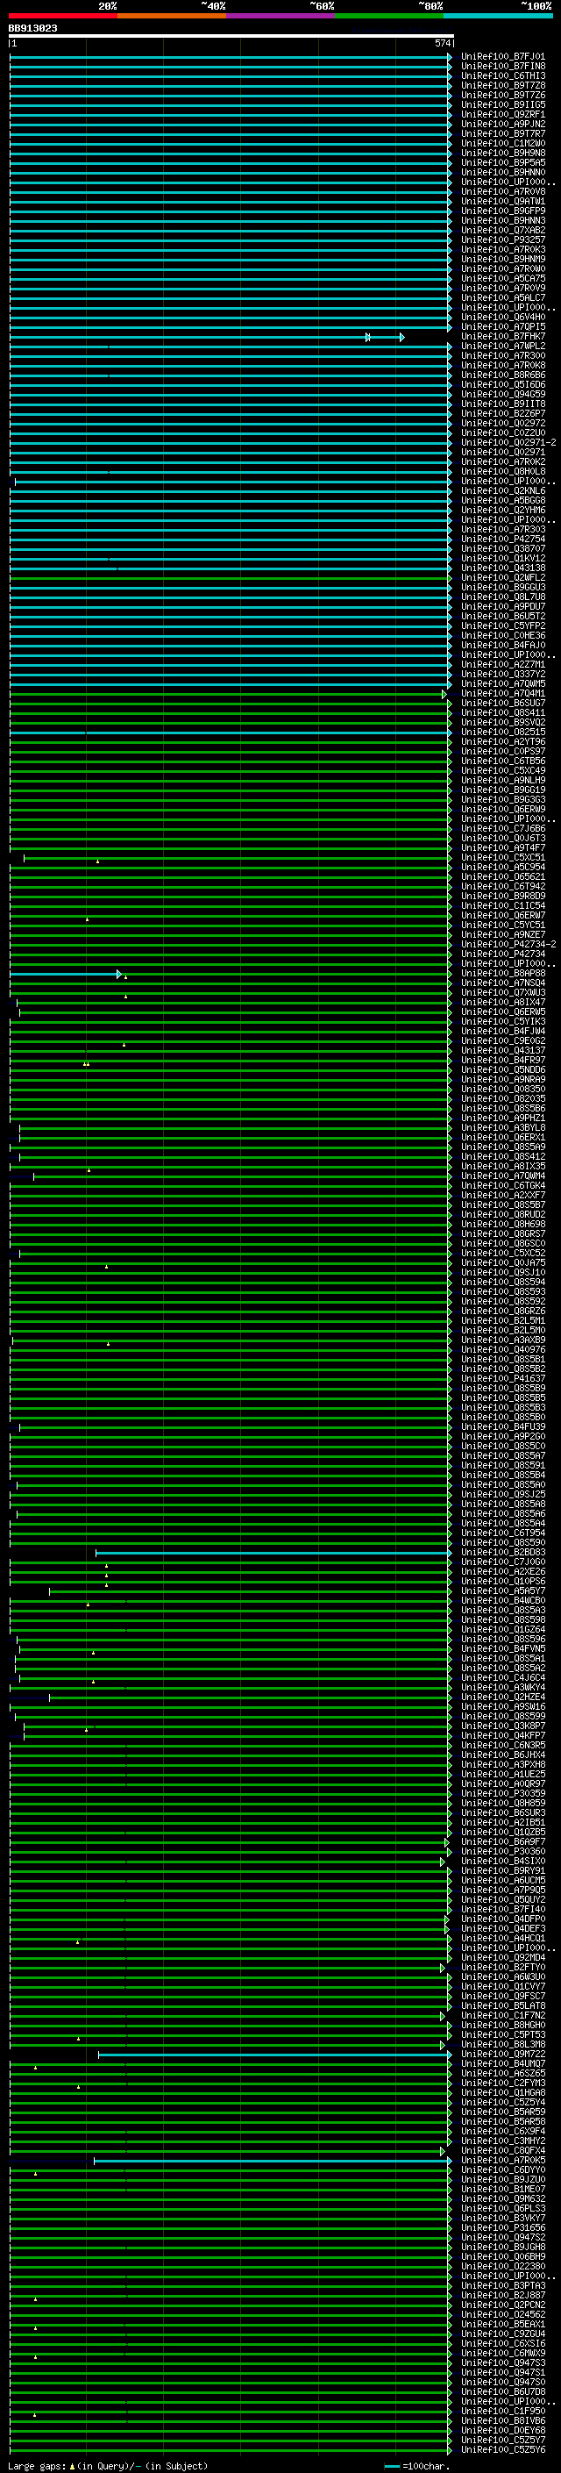
Task: Select the label UniRef100_Q43137
Action: [502, 1050]
